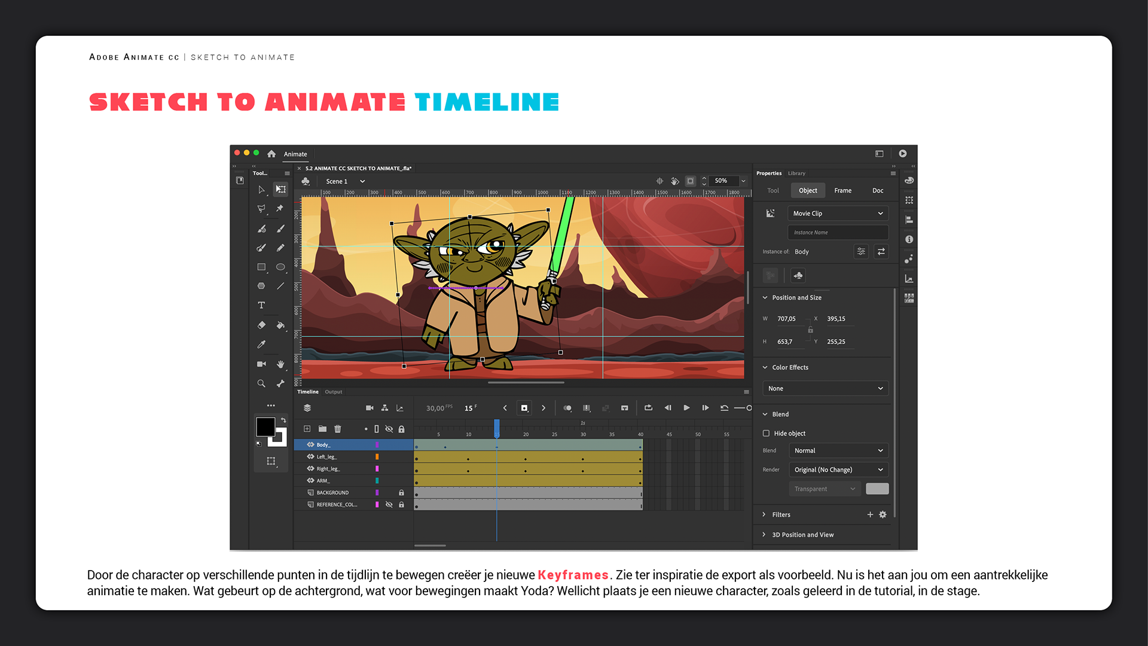The width and height of the screenshot is (1148, 646).
Task: Click the black stroke color swatch
Action: pos(265,426)
